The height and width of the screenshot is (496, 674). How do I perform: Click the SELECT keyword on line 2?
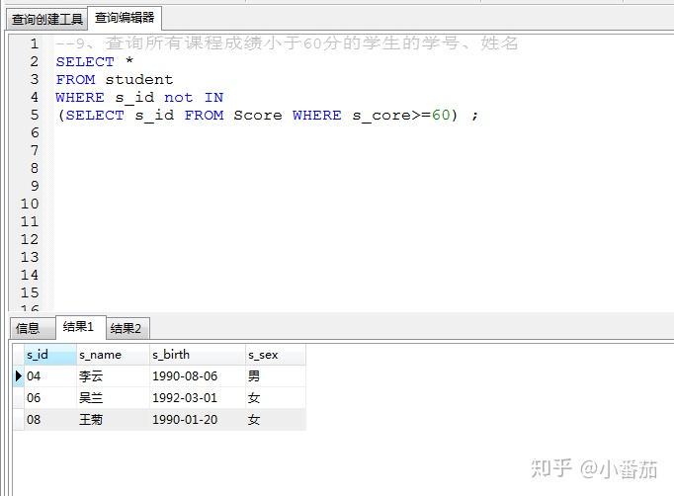click(x=85, y=62)
